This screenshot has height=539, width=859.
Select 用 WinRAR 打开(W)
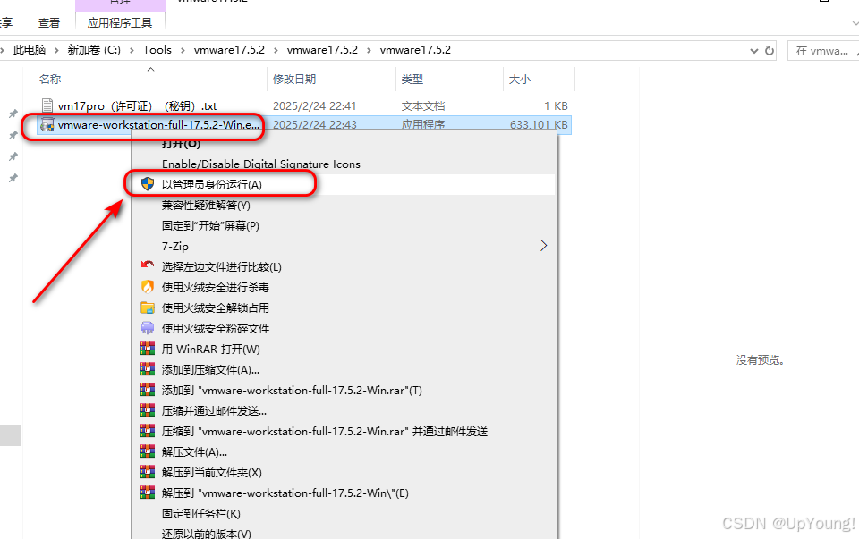click(x=211, y=350)
